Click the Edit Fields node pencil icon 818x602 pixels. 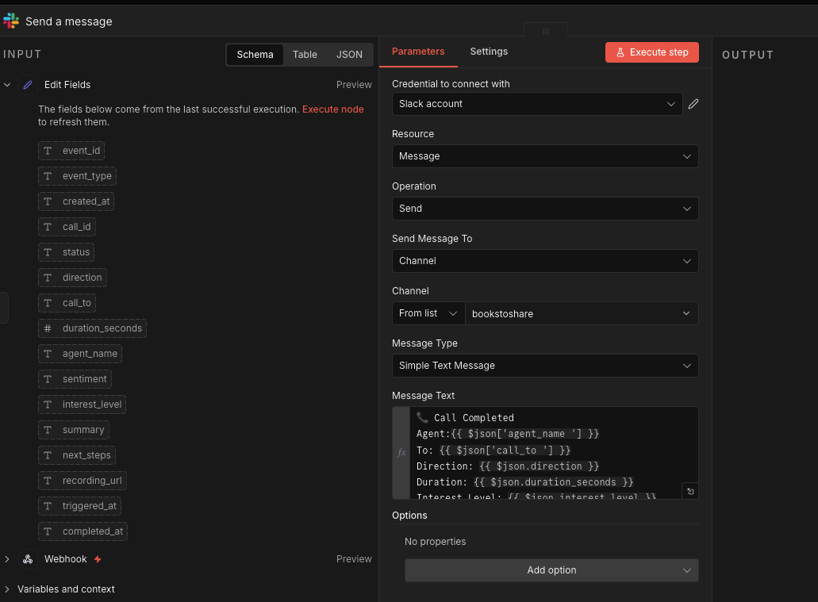(28, 85)
